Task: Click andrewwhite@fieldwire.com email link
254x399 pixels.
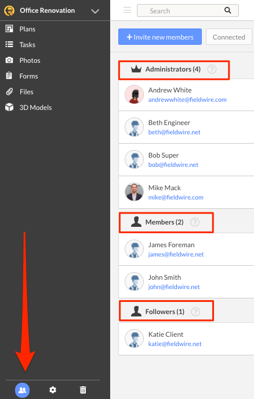Action: (187, 100)
